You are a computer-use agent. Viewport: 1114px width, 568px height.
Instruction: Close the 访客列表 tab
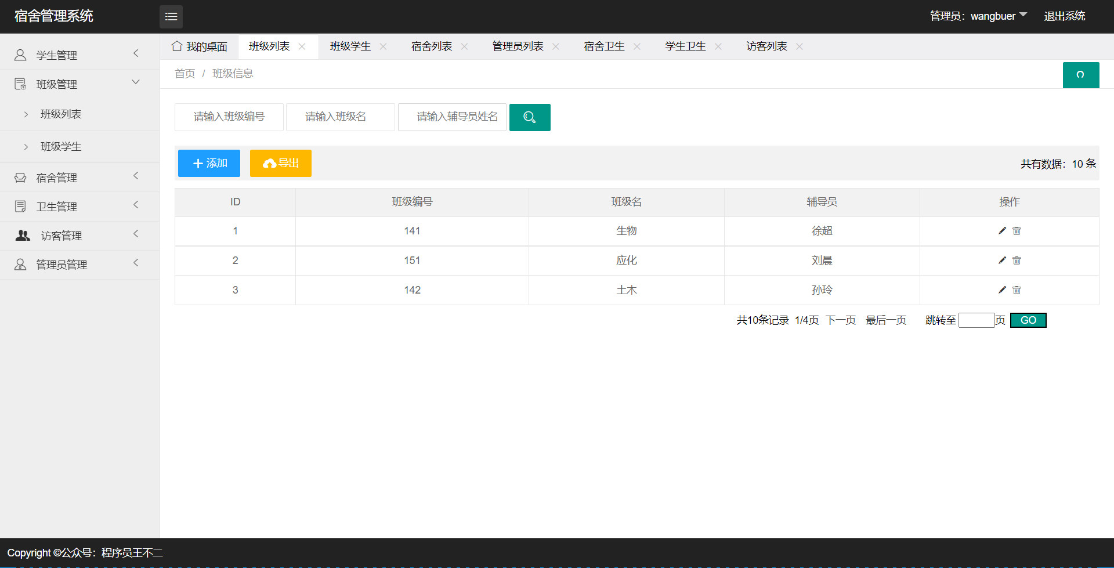pos(799,46)
